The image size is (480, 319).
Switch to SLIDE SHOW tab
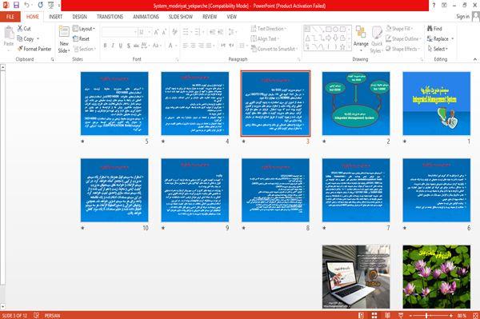(x=181, y=17)
